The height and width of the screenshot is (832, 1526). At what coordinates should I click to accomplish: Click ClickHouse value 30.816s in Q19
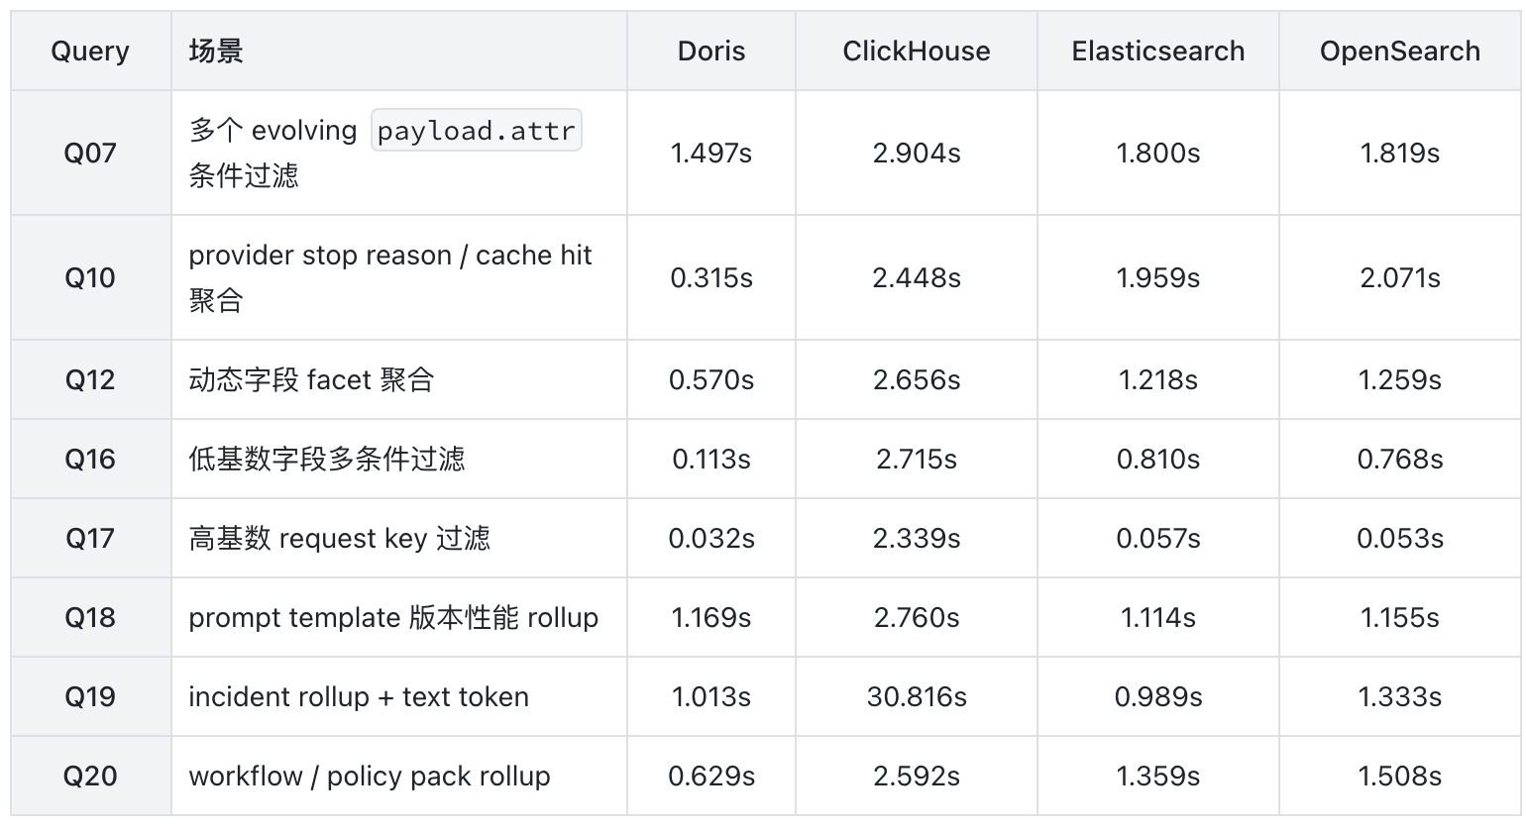point(917,696)
